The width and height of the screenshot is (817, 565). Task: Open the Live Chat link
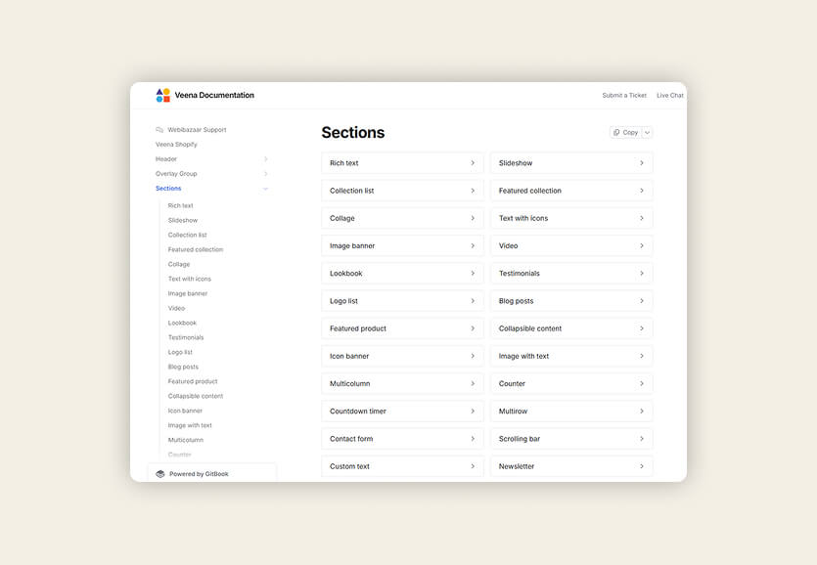click(670, 96)
